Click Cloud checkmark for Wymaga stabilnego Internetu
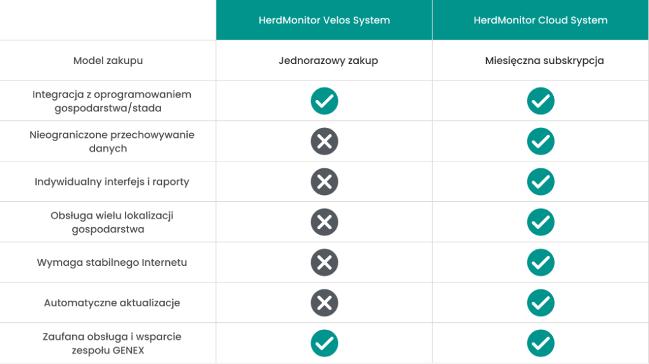The height and width of the screenshot is (364, 649). (x=541, y=263)
